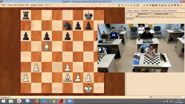The height and width of the screenshot is (104, 185).
Task: Click the second pencil-shaped toolbar icon
Action: tap(172, 5)
